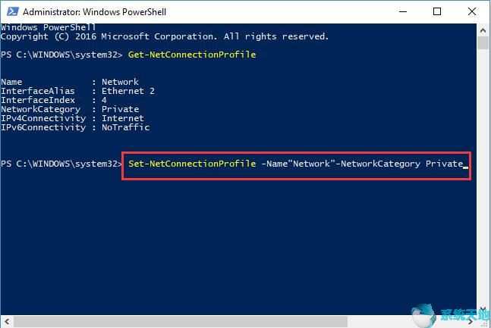491x328 pixels.
Task: Click the IPv4Connectivity Internet output line
Action: click(x=72, y=118)
